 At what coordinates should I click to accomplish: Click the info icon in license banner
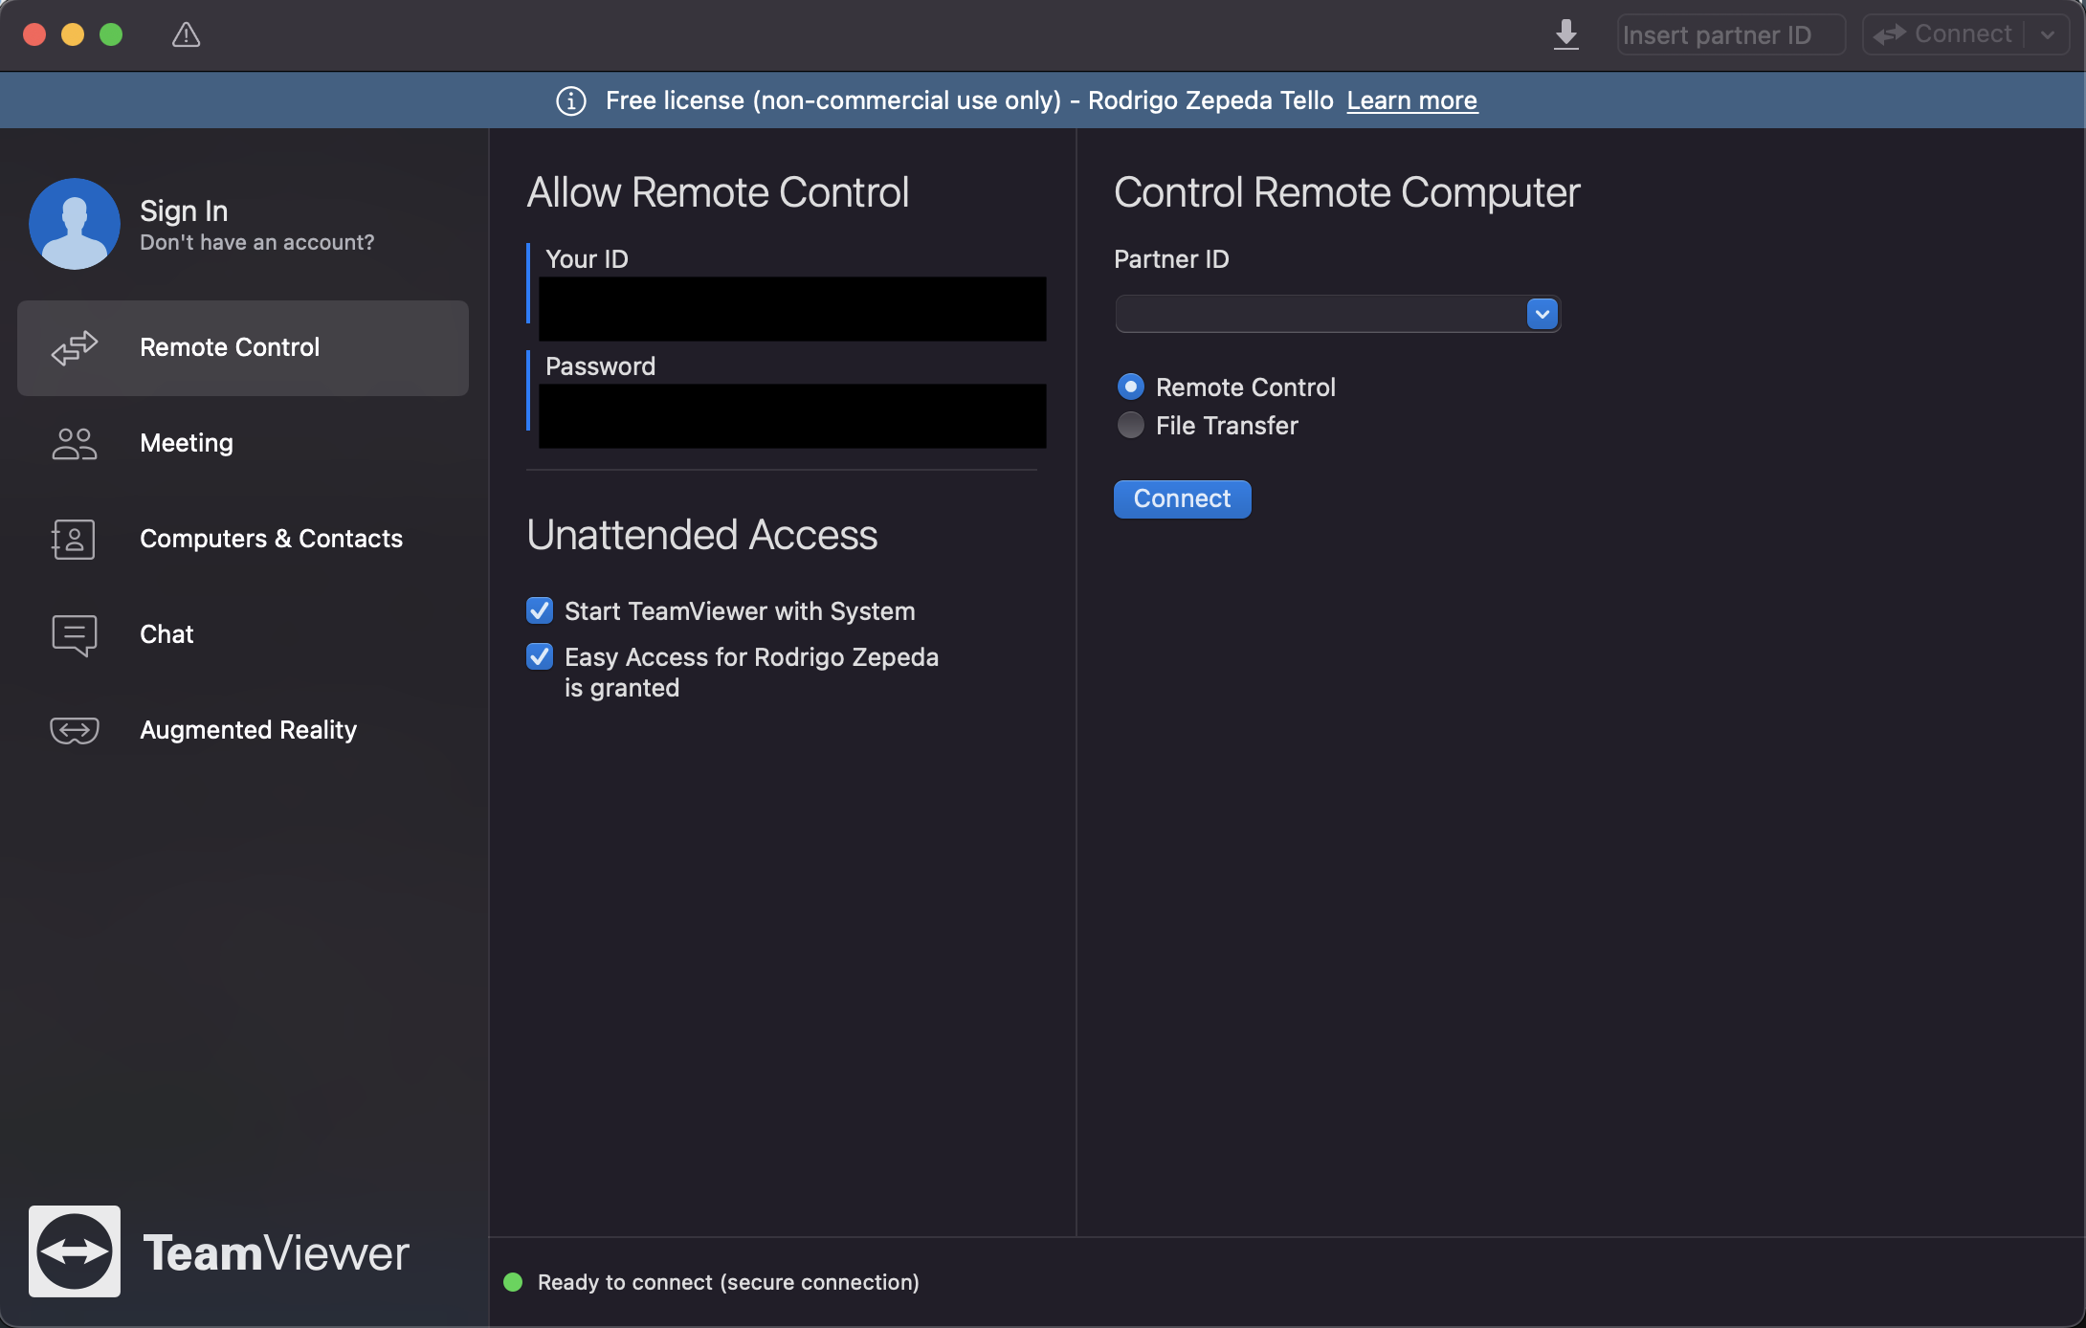tap(571, 100)
